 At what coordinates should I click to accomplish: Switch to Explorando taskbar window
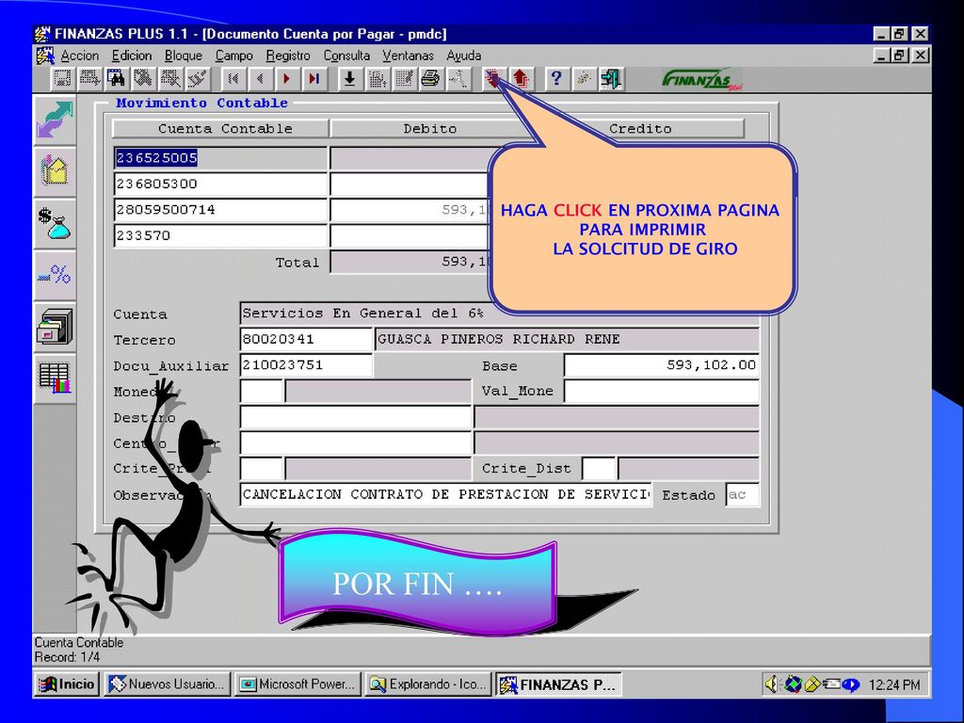point(428,684)
